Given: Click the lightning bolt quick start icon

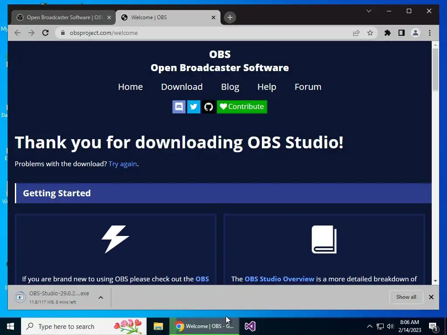Looking at the screenshot, I should tap(115, 239).
